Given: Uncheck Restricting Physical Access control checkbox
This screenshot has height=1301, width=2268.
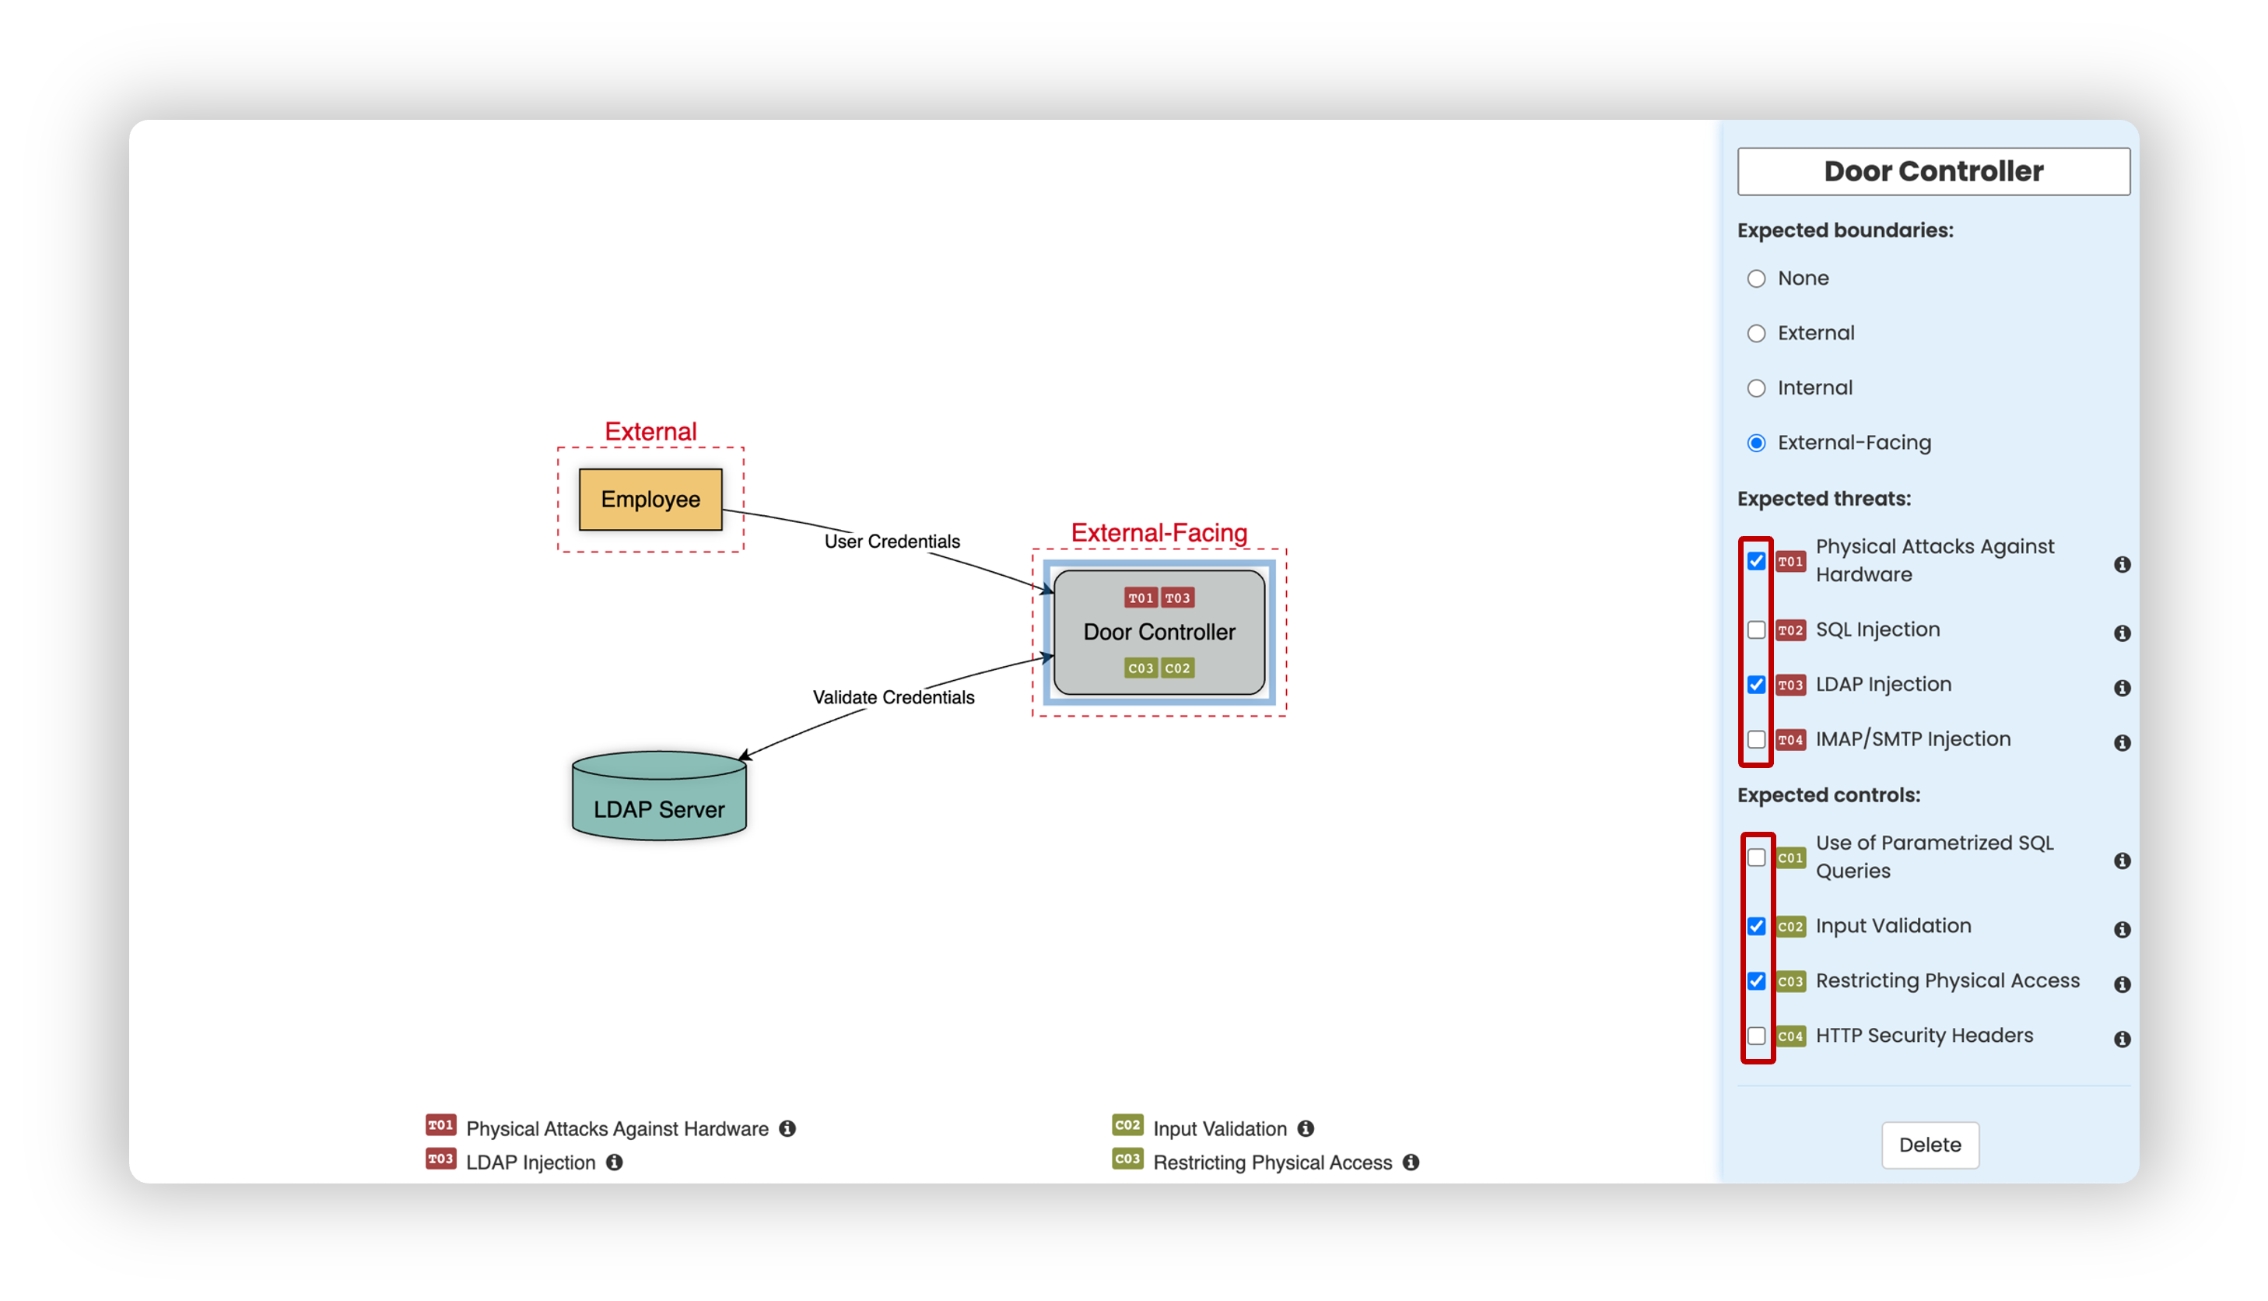Looking at the screenshot, I should [x=1756, y=981].
